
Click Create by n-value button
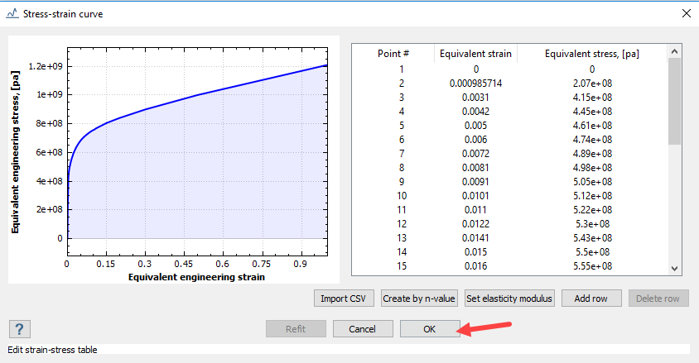(420, 299)
